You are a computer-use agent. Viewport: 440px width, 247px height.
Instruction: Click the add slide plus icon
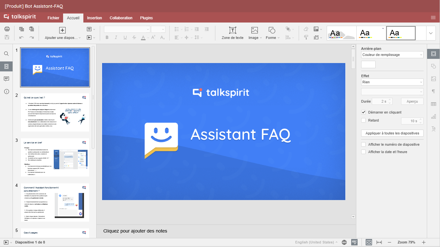tap(62, 30)
